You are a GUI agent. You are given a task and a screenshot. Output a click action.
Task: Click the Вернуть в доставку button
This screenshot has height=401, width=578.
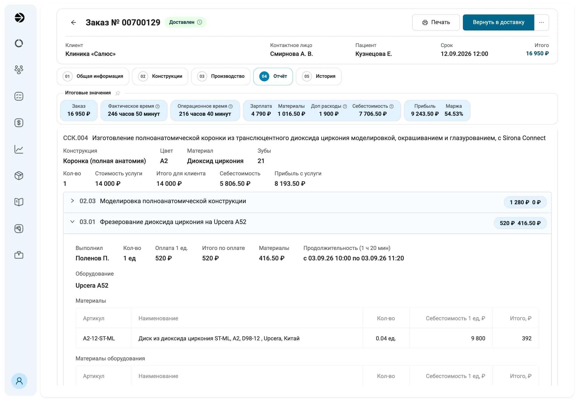coord(498,22)
